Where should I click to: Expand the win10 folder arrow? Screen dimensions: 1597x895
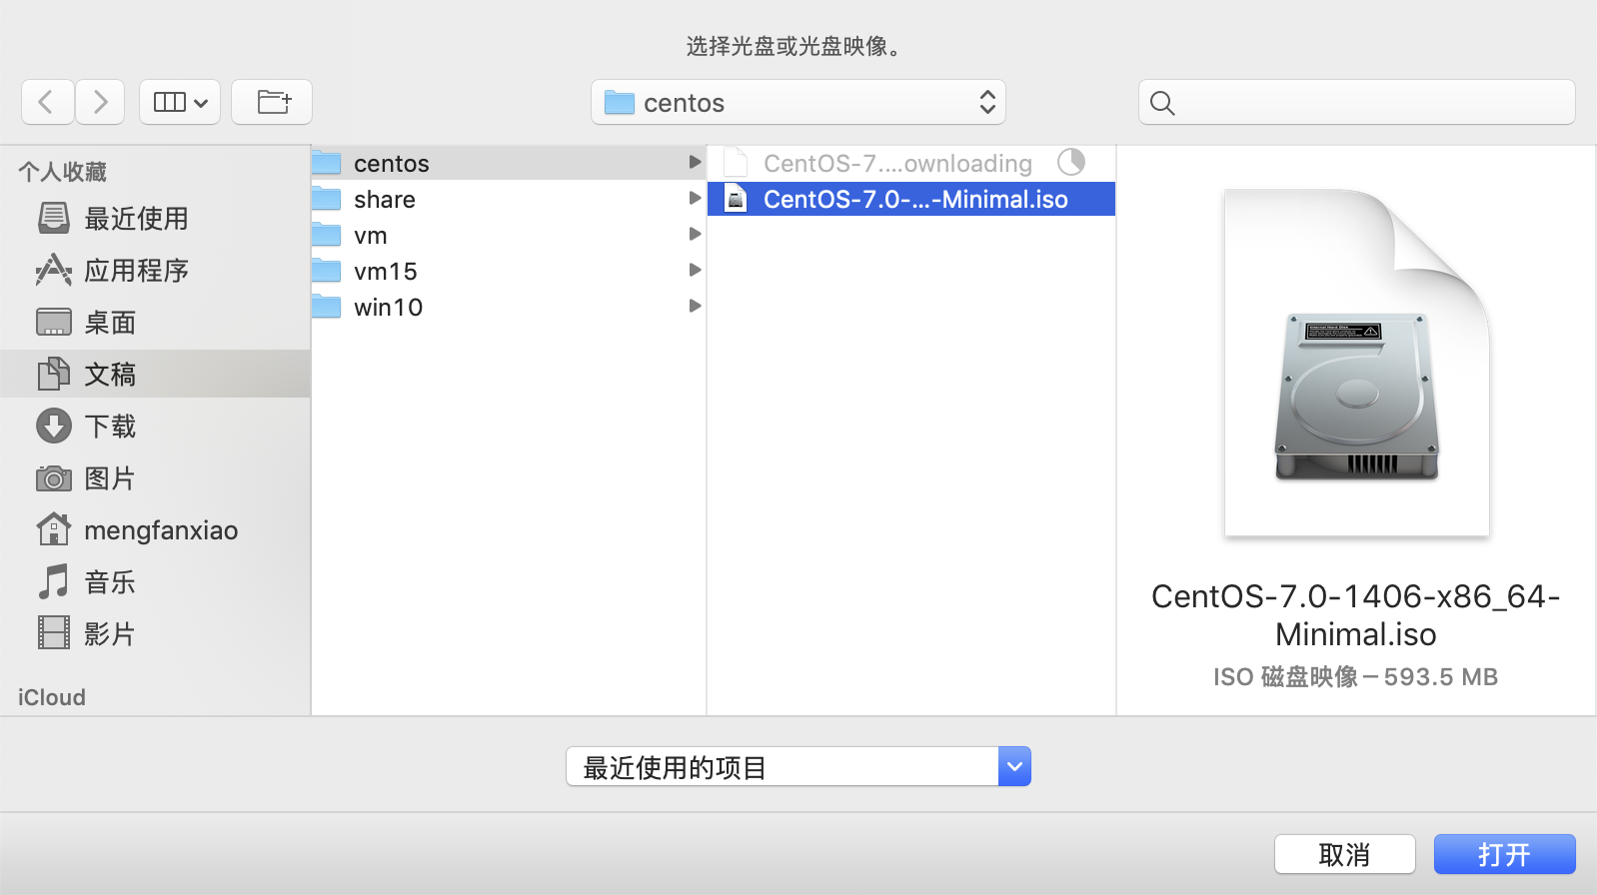(695, 307)
